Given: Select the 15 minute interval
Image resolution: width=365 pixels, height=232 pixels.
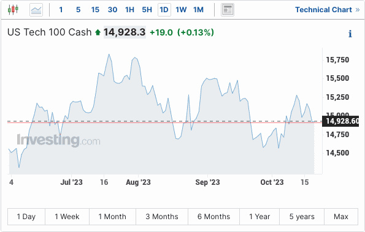Looking at the screenshot, I should pos(95,10).
